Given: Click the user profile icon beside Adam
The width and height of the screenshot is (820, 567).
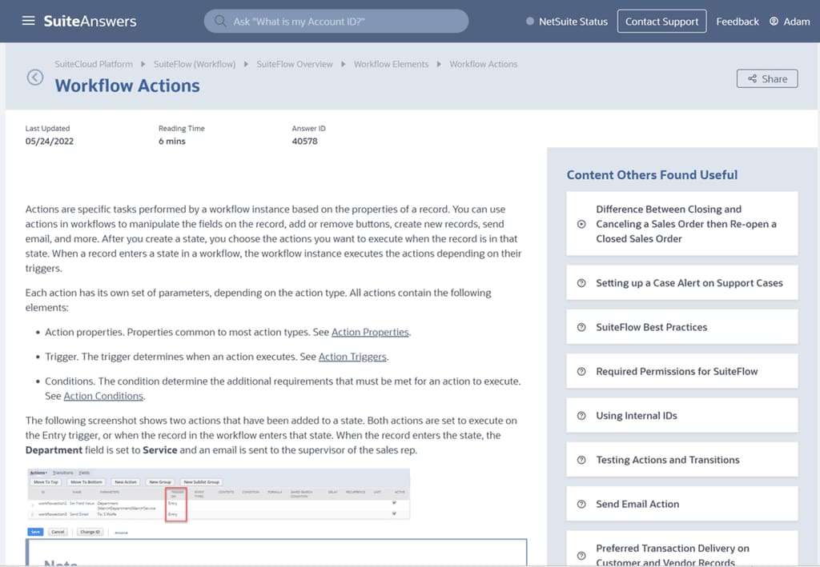Looking at the screenshot, I should click(x=774, y=22).
